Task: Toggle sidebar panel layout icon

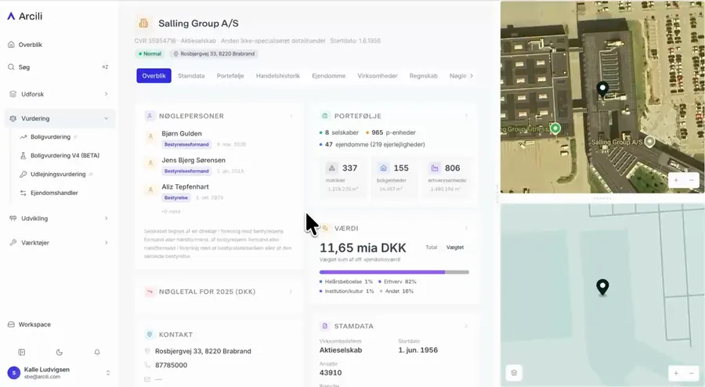Action: tap(22, 353)
